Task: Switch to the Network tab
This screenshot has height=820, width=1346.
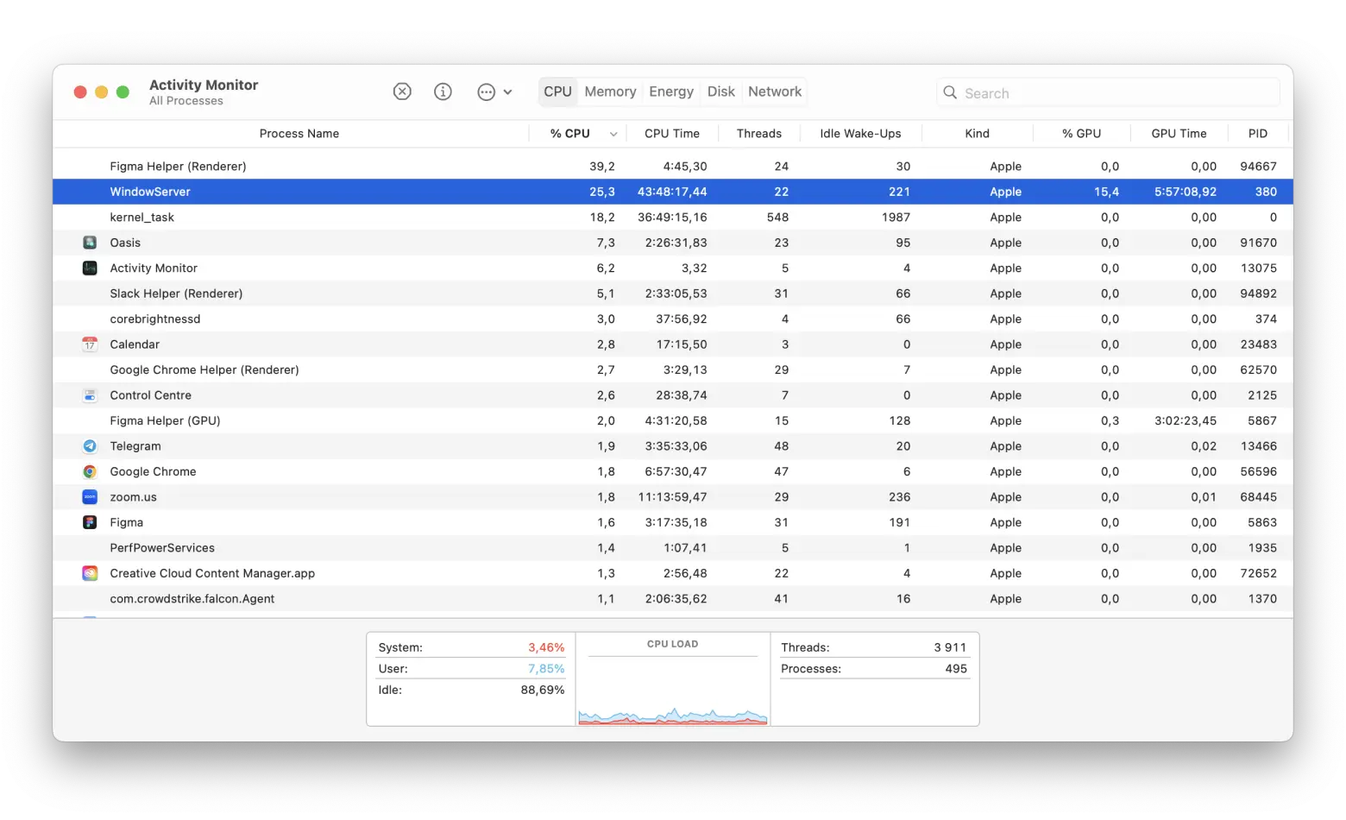Action: pos(775,91)
